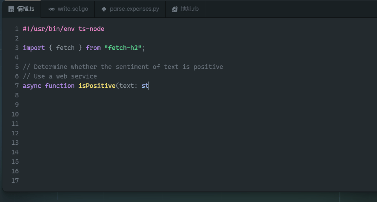Screen dimensions: 377x202
Task: Select the 地址.rb tab label
Action: pos(190,9)
